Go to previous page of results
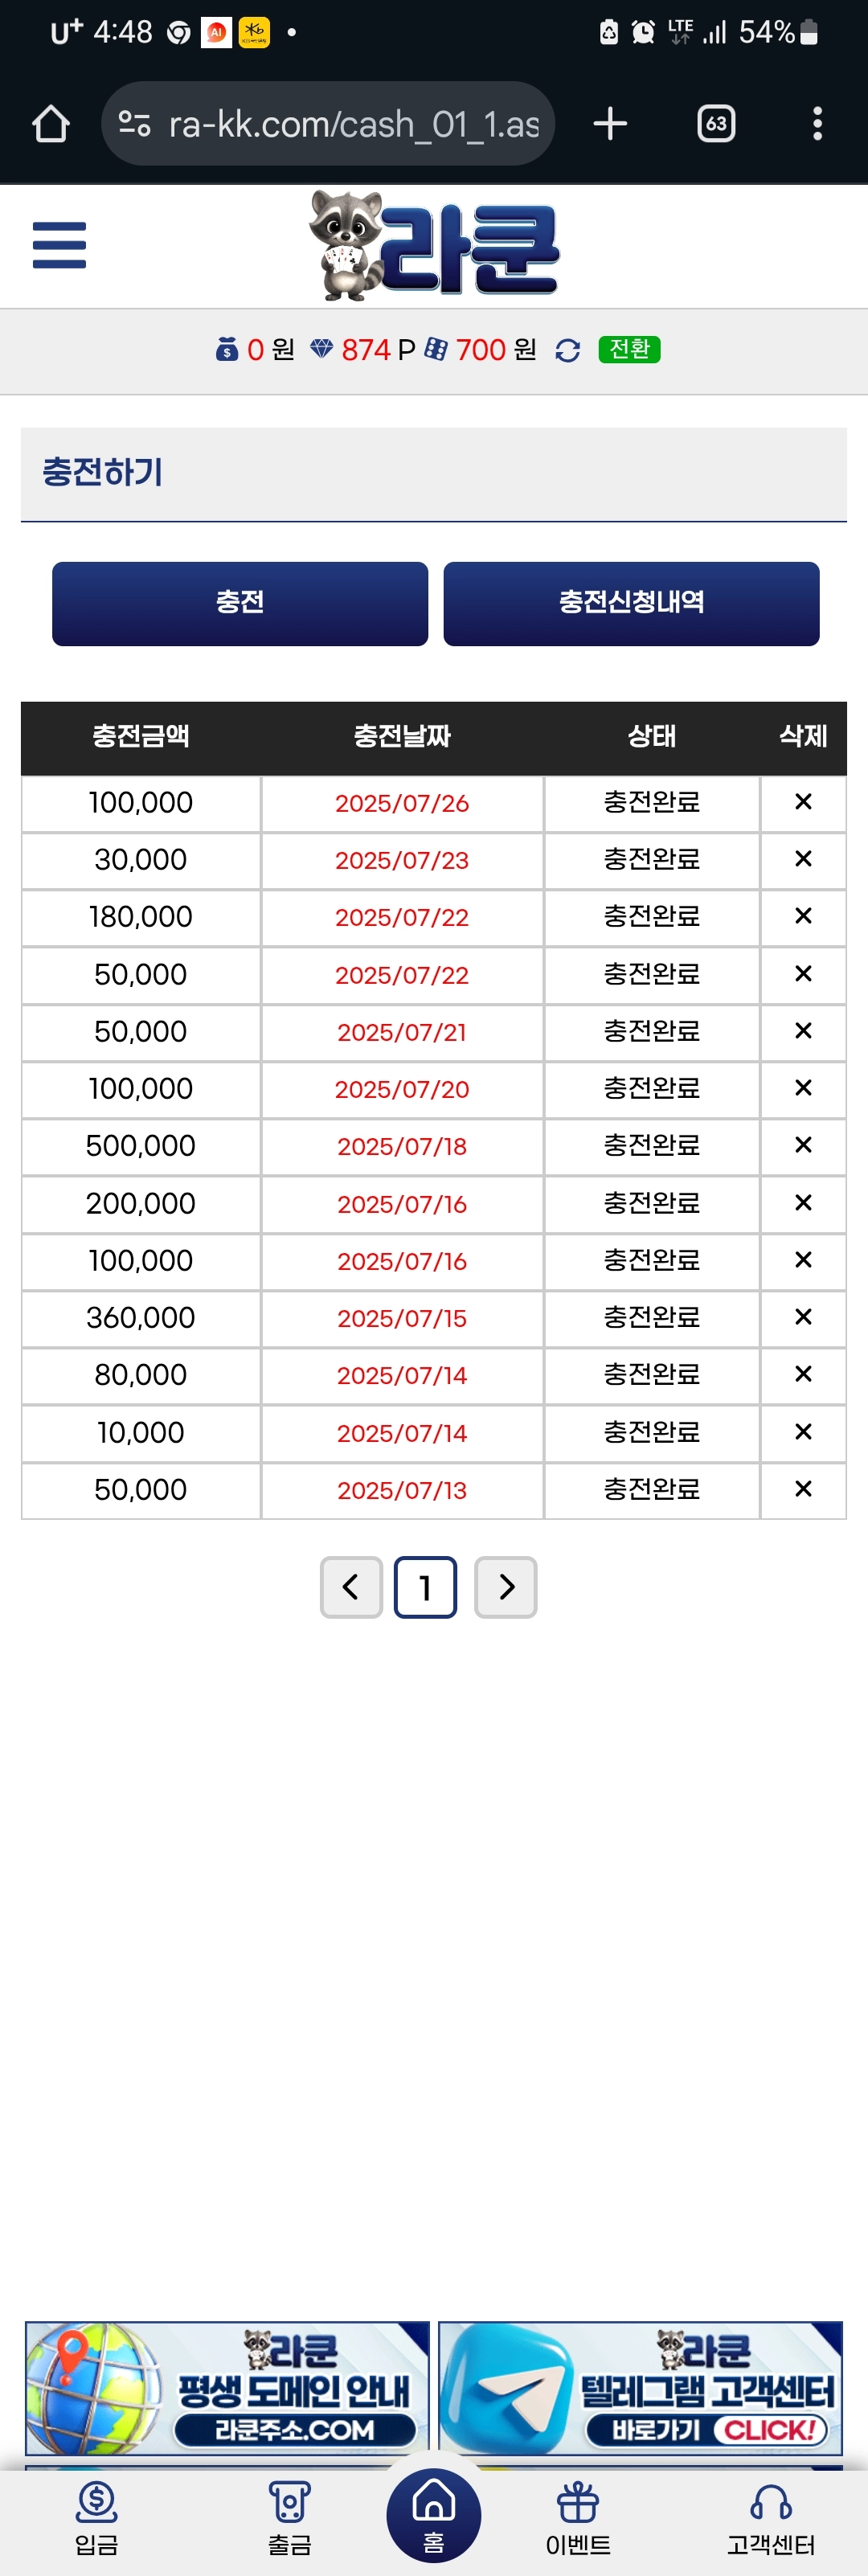Viewport: 868px width, 2576px height. click(351, 1587)
